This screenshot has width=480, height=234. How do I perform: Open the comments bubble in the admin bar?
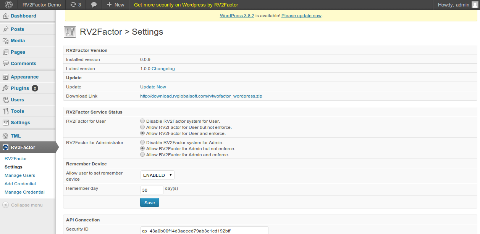pyautogui.click(x=94, y=5)
